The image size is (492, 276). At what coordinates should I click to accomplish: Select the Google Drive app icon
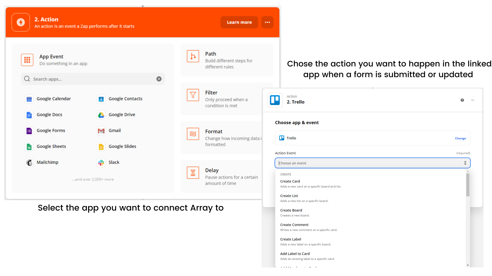101,115
